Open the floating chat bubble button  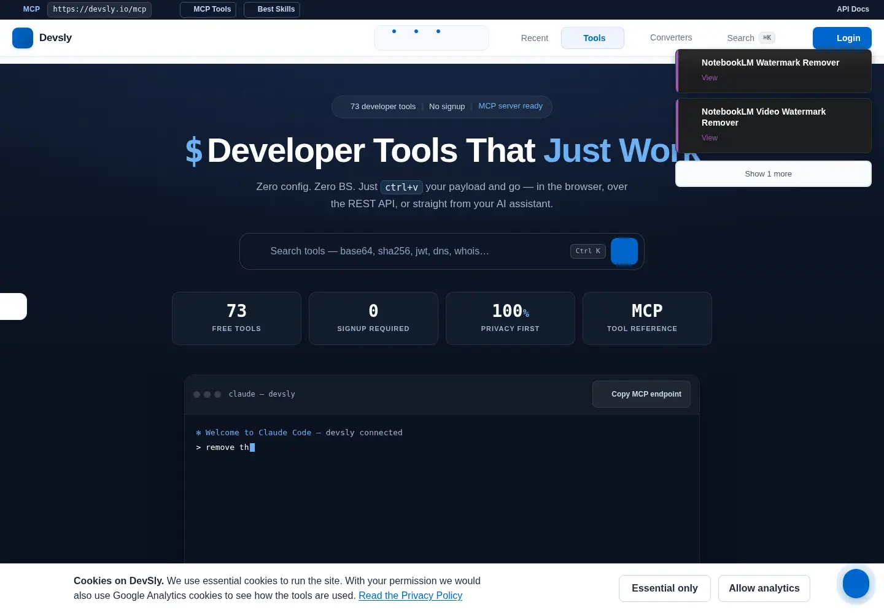(x=856, y=584)
